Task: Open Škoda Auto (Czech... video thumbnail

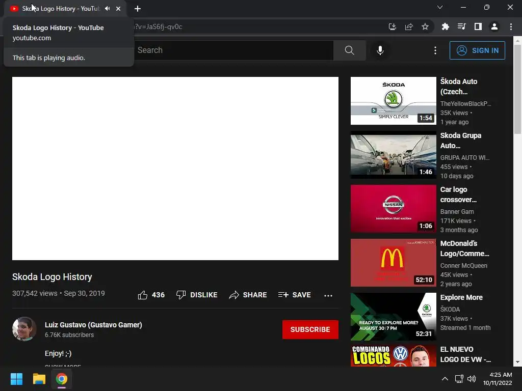Action: point(393,101)
